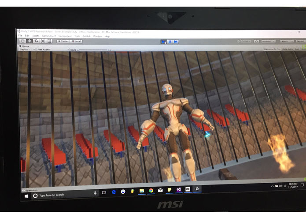Viewport: 306px width, 218px height.
Task: Open the Collab dropdown
Action: [x=244, y=41]
